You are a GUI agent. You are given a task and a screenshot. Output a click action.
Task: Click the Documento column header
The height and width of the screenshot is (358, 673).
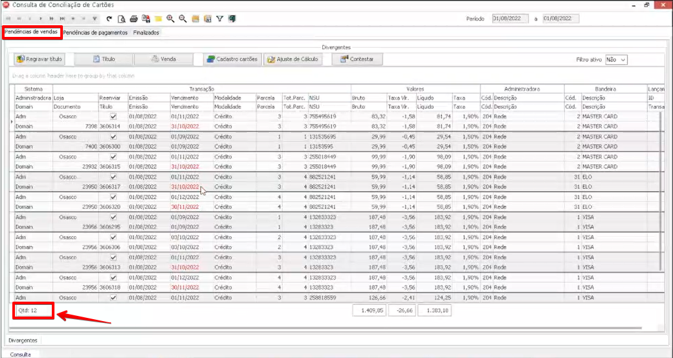[76, 107]
